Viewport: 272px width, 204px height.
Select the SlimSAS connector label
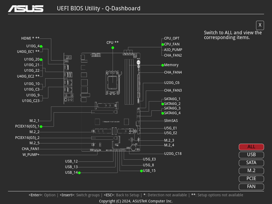pyautogui.click(x=171, y=121)
